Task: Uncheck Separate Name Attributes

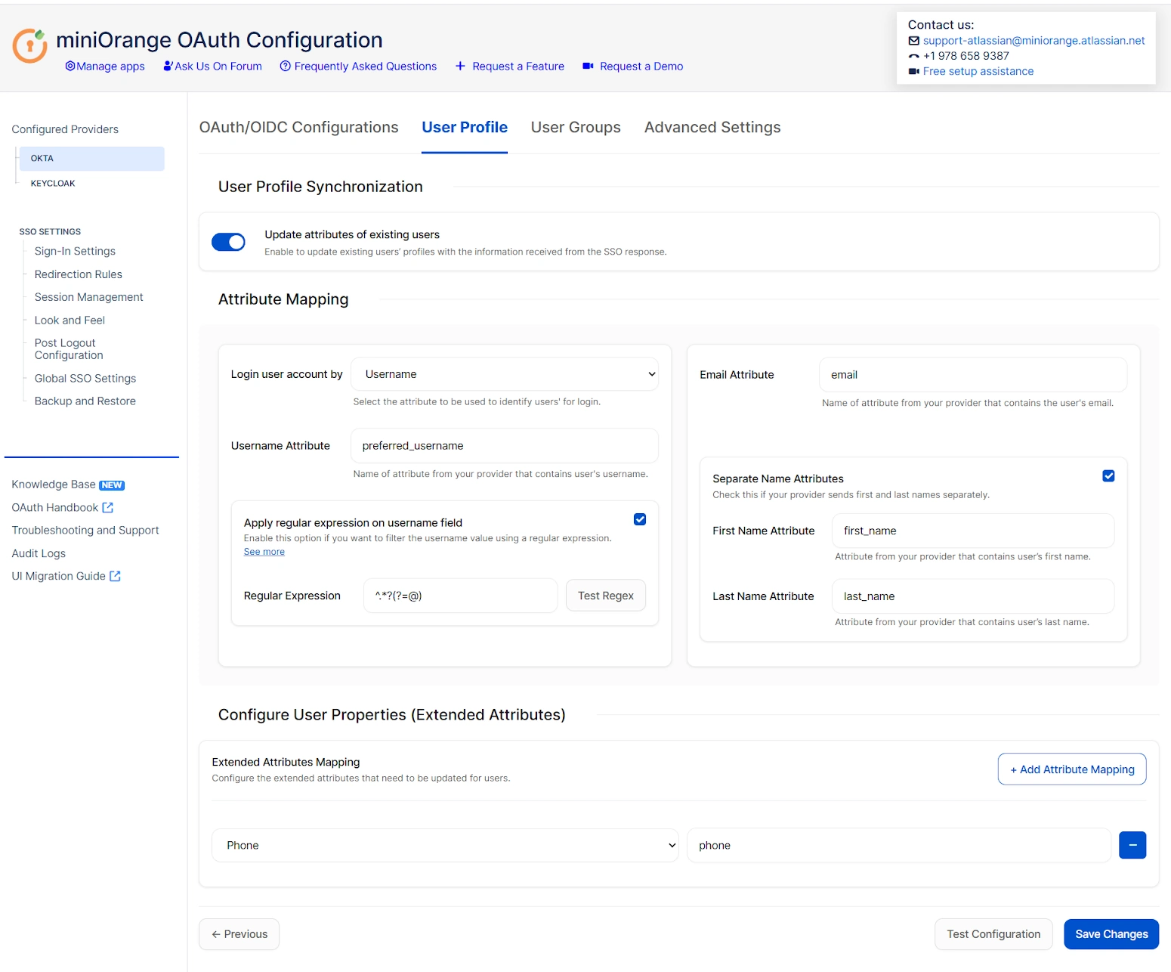Action: tap(1108, 476)
